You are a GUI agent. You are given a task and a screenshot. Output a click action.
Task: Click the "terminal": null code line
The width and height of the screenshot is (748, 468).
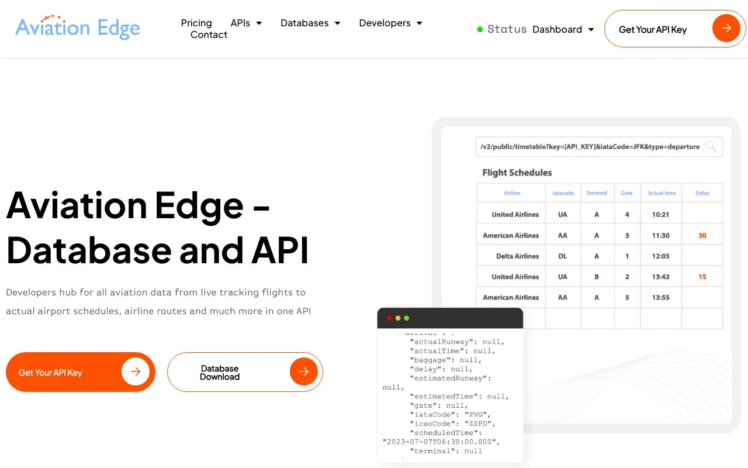pyautogui.click(x=446, y=451)
